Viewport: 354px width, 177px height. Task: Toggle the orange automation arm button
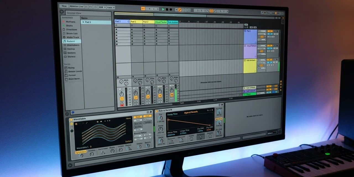point(180,10)
